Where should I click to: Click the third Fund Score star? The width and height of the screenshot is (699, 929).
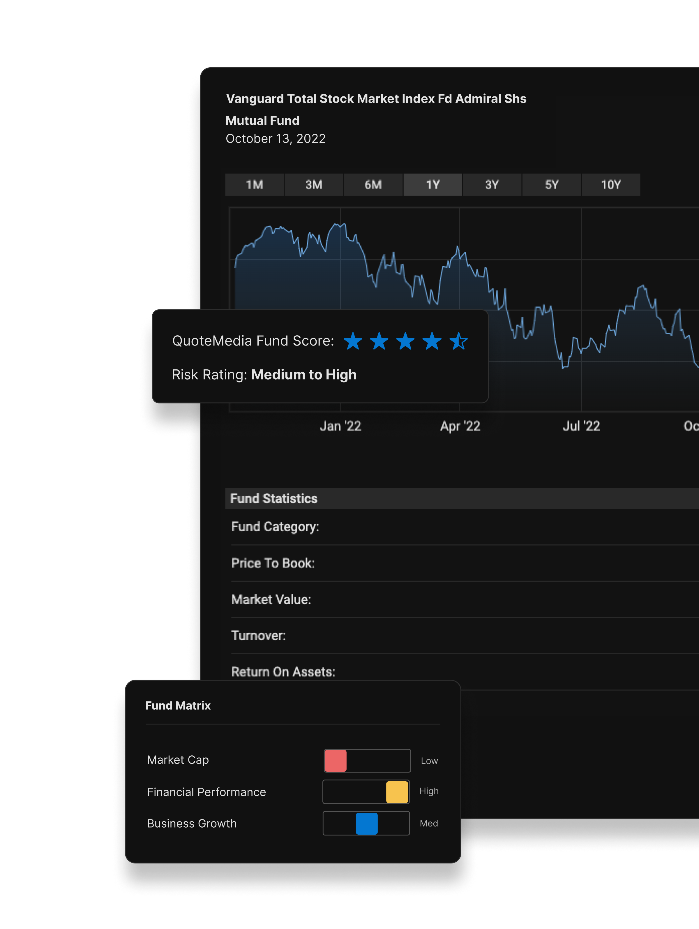pyautogui.click(x=405, y=341)
